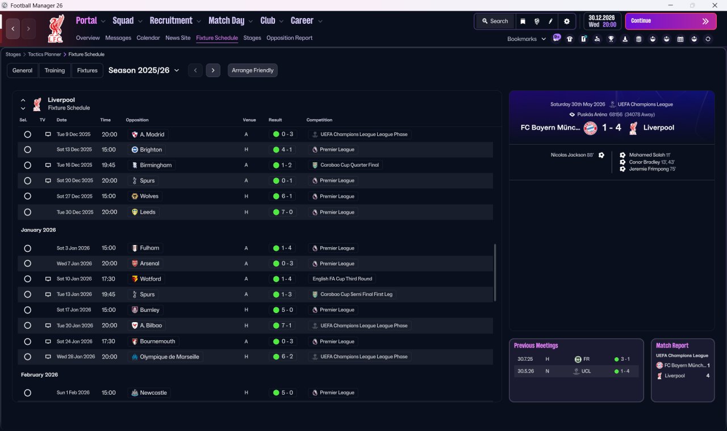Open the Overview tab

coord(88,38)
